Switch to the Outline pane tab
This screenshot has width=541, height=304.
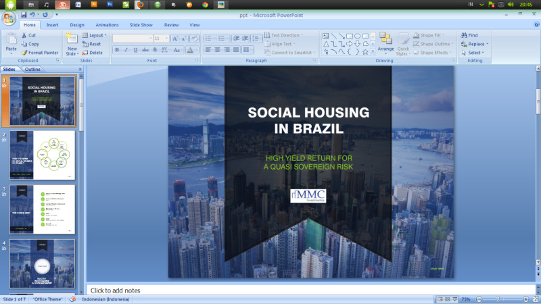tap(32, 69)
